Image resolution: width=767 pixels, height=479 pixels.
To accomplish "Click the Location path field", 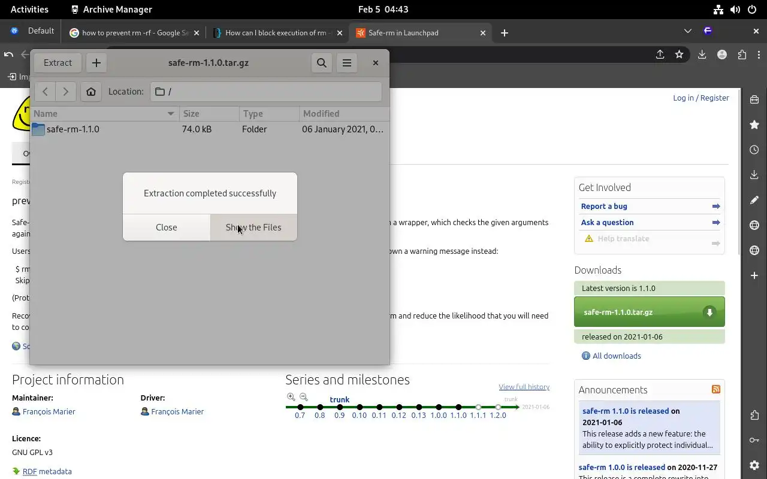I will point(266,92).
